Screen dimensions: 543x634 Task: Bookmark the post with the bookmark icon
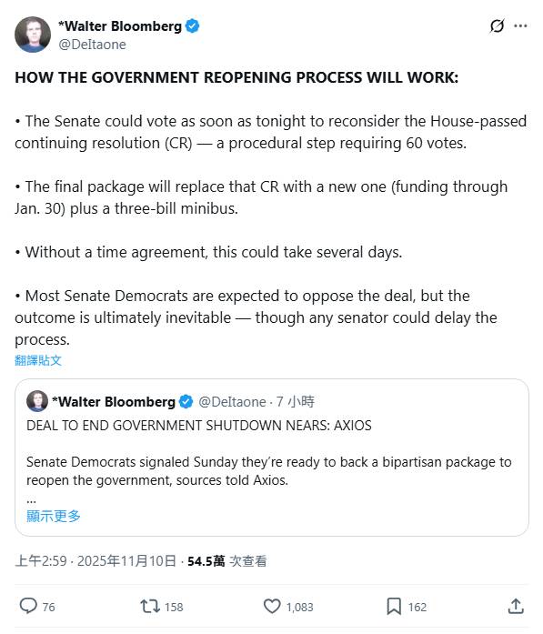tap(394, 606)
